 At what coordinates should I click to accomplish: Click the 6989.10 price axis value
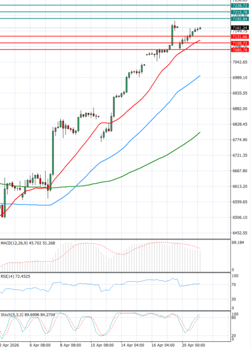pos(240,78)
